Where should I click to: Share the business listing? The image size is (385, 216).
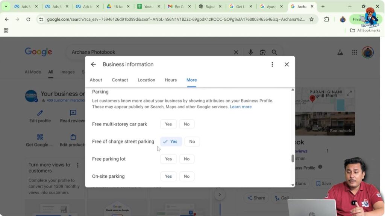tap(256, 198)
